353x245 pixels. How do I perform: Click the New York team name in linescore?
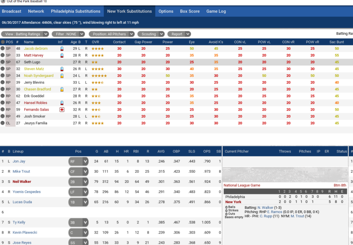tap(233, 202)
